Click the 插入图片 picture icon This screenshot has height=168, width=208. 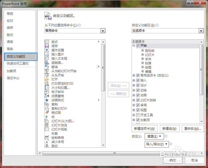pyautogui.click(x=47, y=54)
